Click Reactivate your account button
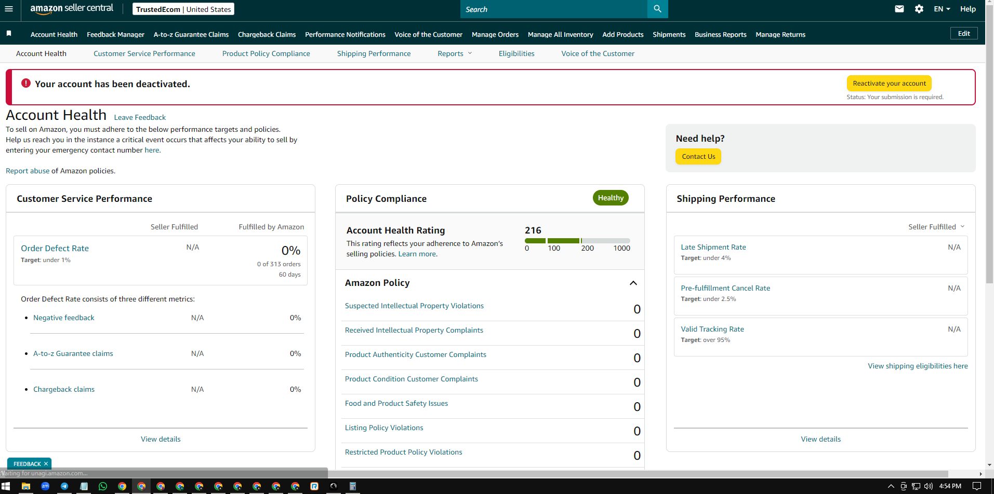Screen dimensions: 994x494 point(889,83)
